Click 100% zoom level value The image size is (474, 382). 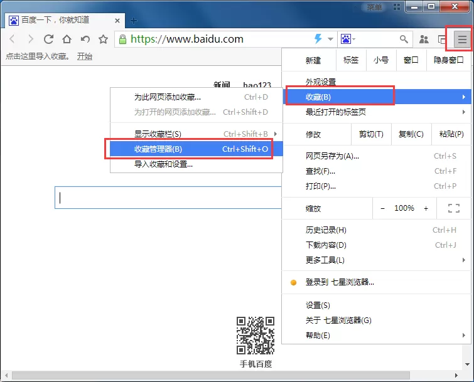tap(404, 208)
